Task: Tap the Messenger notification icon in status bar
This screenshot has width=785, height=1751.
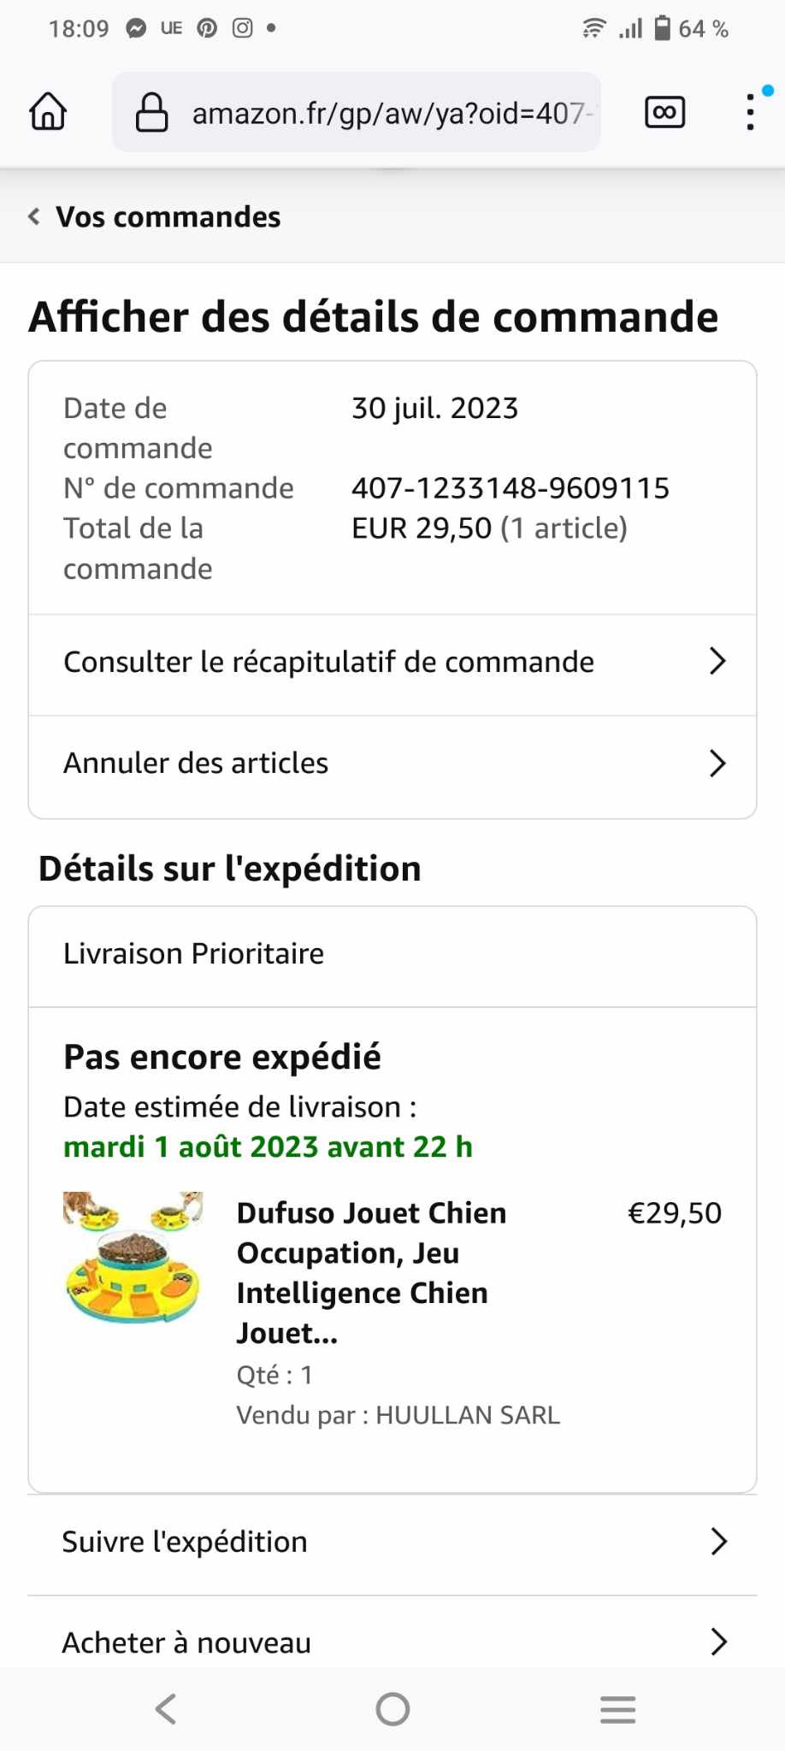Action: (136, 28)
